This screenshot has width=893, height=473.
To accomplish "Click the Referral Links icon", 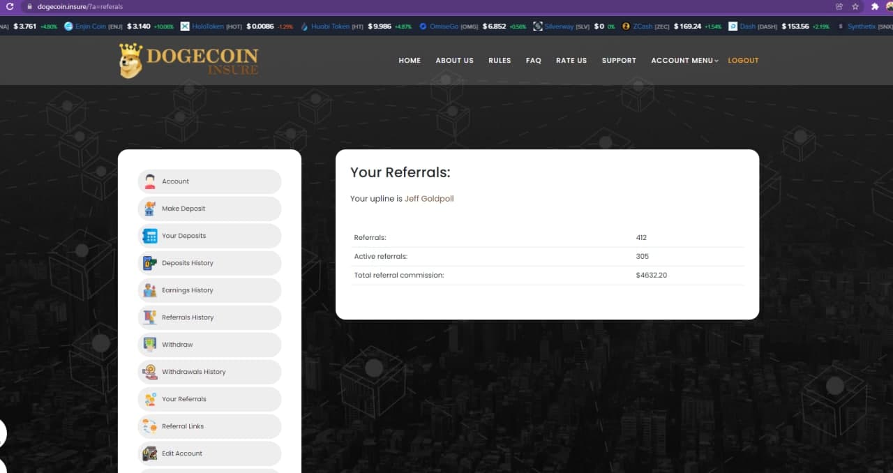I will (150, 426).
